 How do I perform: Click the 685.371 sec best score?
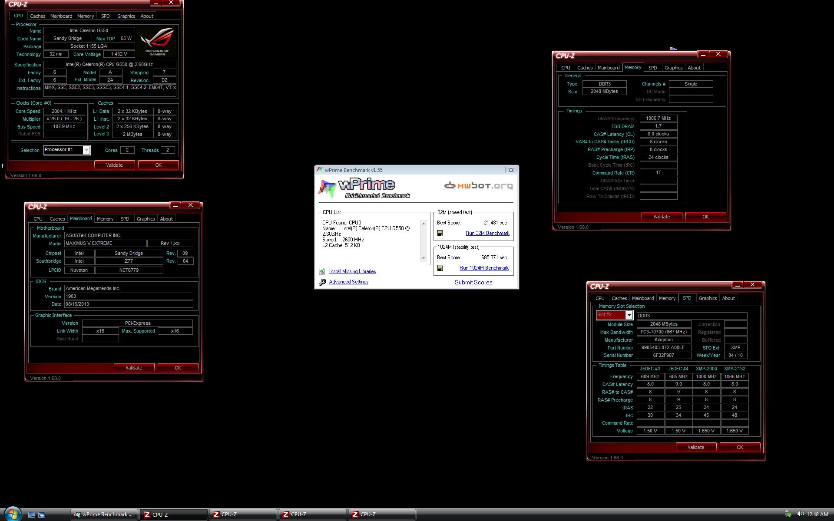[494, 257]
